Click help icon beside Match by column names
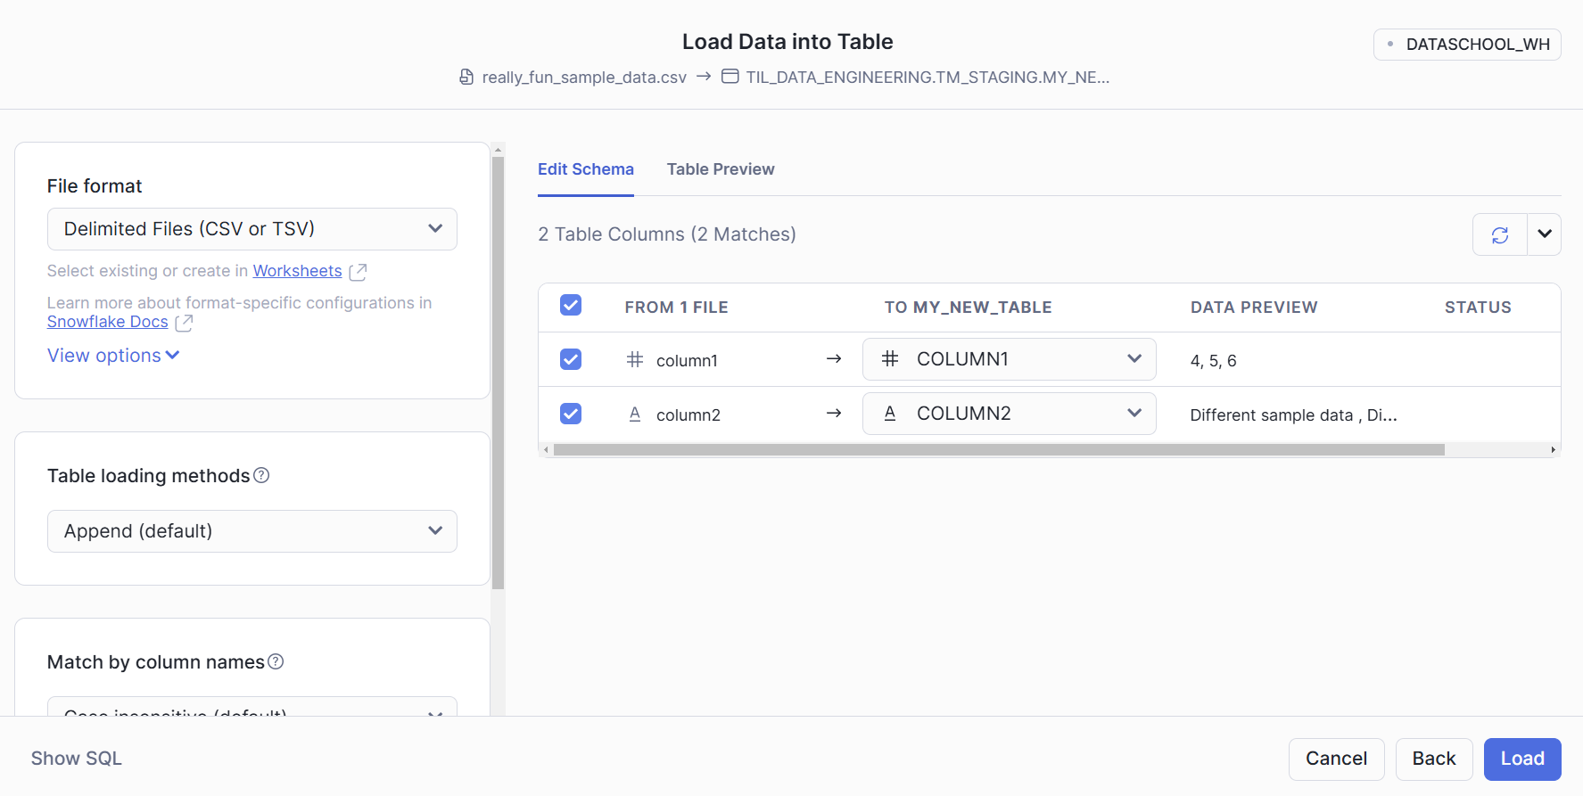 tap(276, 661)
